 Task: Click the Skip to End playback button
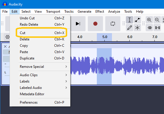(x=78, y=24)
